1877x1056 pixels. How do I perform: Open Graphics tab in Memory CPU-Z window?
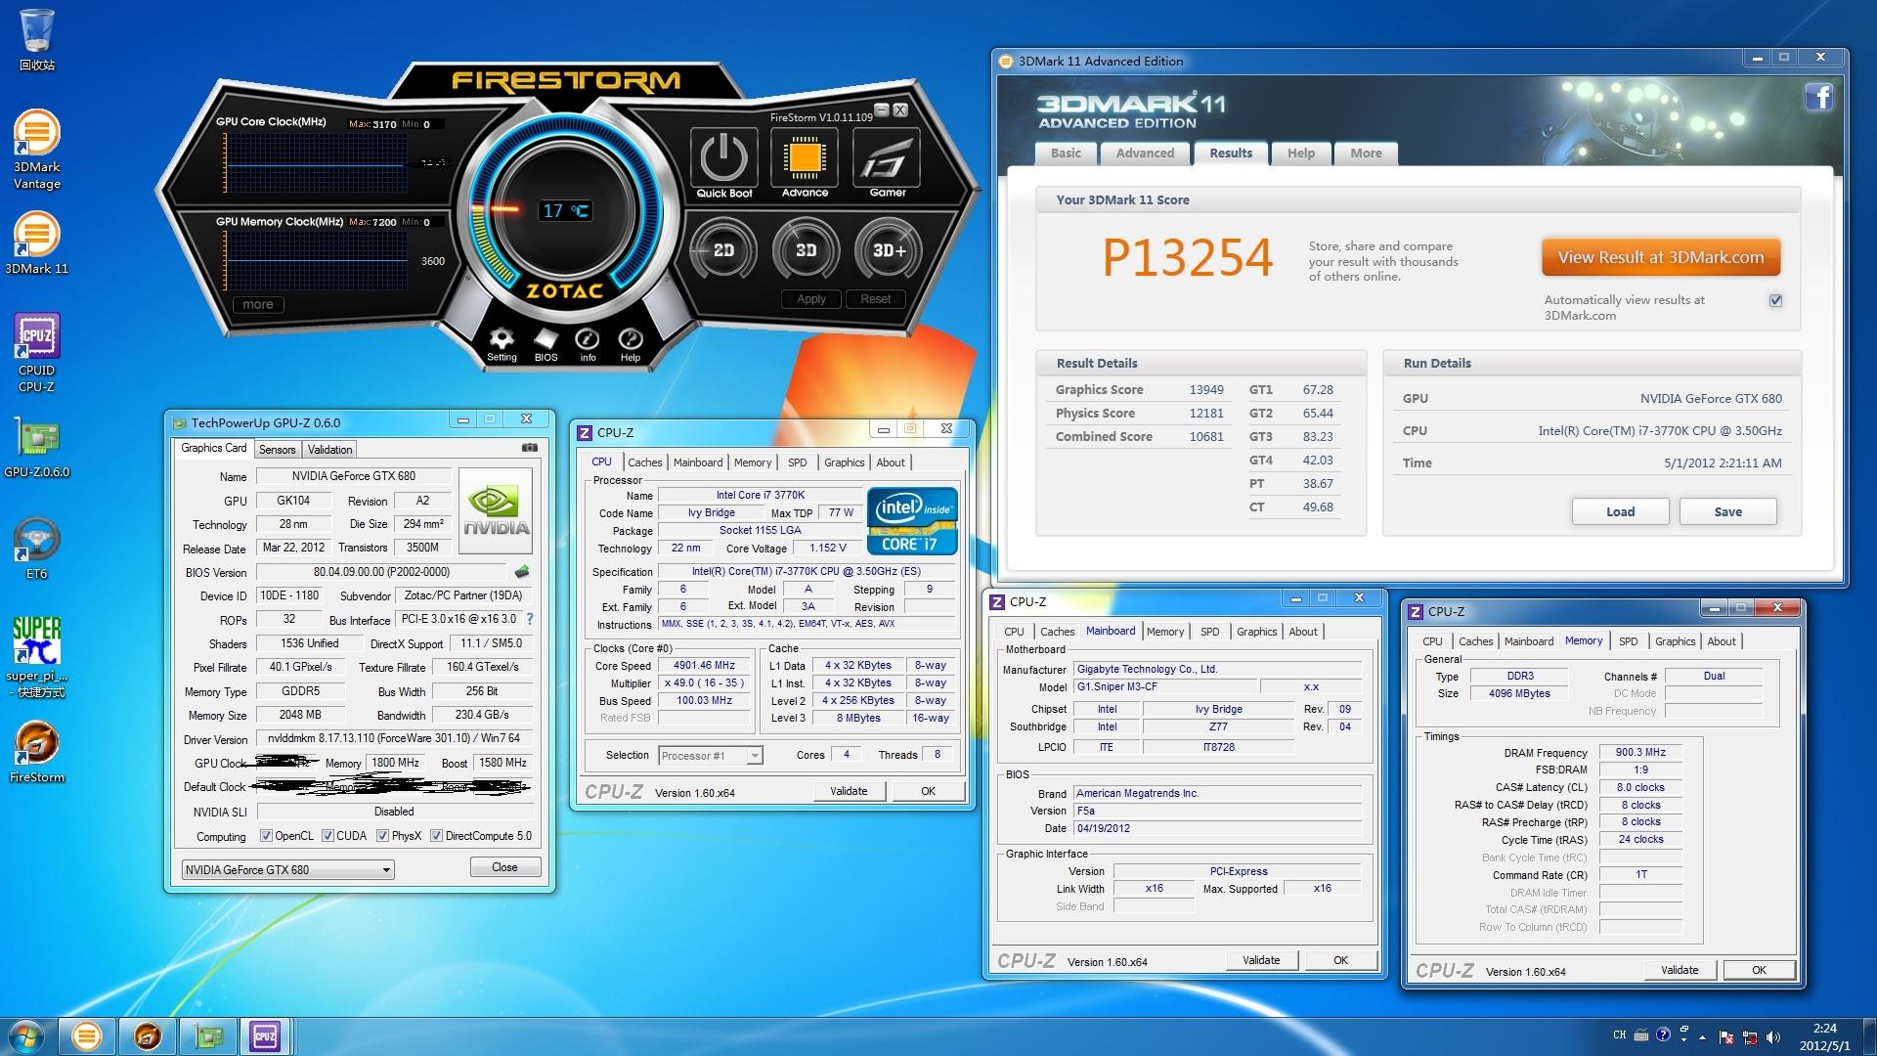click(1675, 641)
